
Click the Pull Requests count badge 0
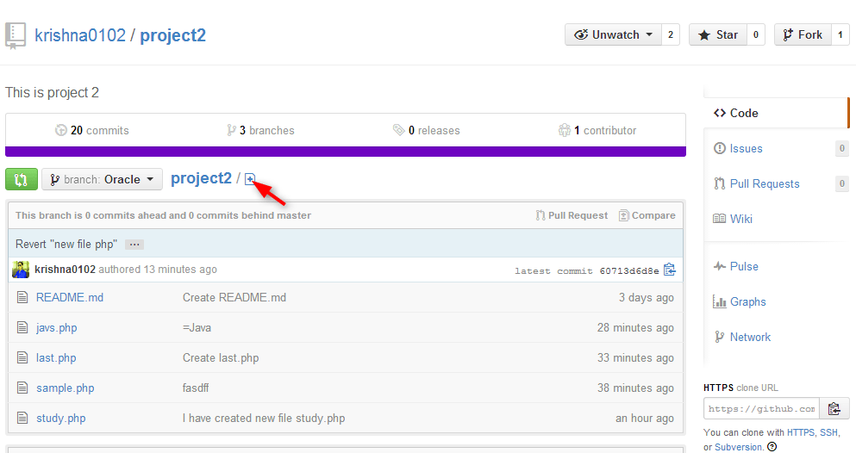842,183
